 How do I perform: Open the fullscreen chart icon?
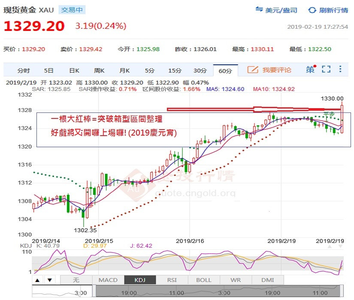coord(326,69)
